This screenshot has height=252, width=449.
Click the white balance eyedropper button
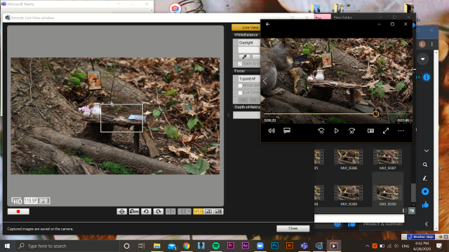point(244,57)
